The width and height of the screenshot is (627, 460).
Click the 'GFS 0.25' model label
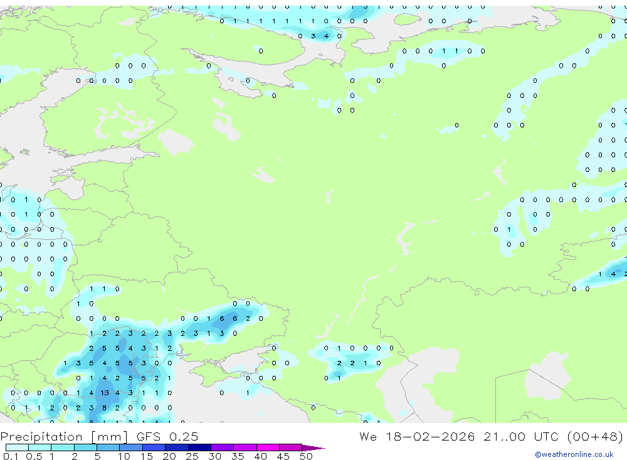click(x=167, y=436)
